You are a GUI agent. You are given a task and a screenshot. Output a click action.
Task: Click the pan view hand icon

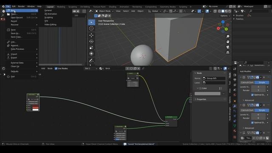(x=228, y=42)
